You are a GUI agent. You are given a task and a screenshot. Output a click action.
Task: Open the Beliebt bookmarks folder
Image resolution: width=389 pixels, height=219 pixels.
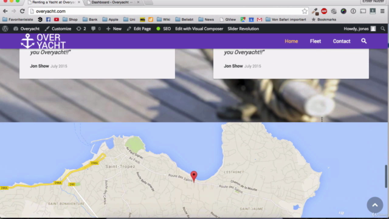(x=184, y=19)
